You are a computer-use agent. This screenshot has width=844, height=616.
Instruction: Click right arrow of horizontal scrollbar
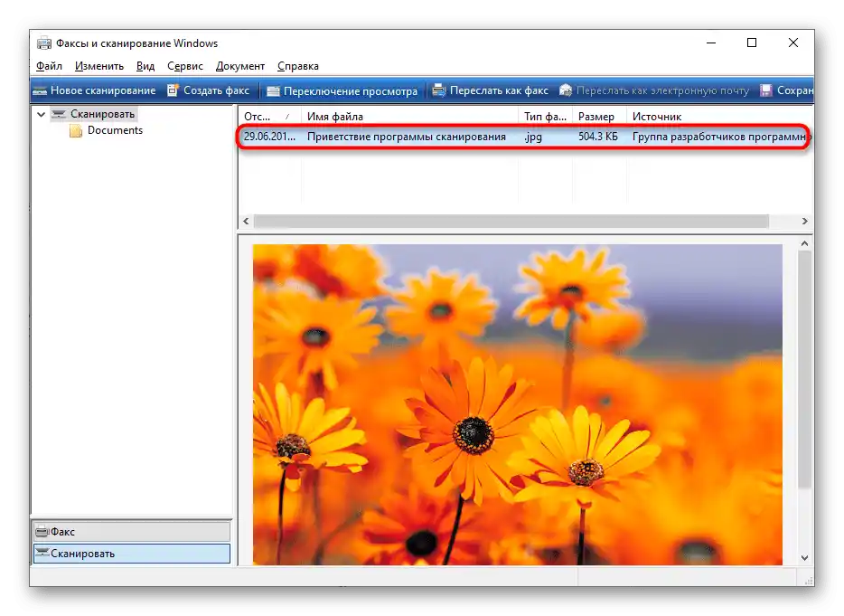pyautogui.click(x=805, y=221)
